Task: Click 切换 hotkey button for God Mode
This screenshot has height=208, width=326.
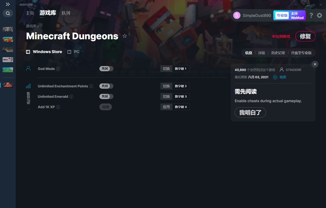Action: tap(166, 69)
